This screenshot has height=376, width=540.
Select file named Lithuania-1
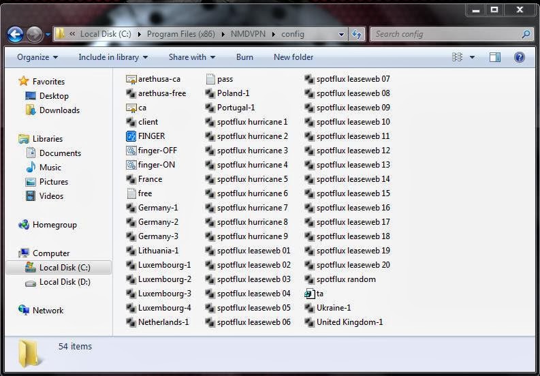[159, 251]
